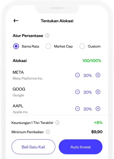This screenshot has width=114, height=159.
Task: Open info icon next to Atur Persentase
Action: click(47, 36)
